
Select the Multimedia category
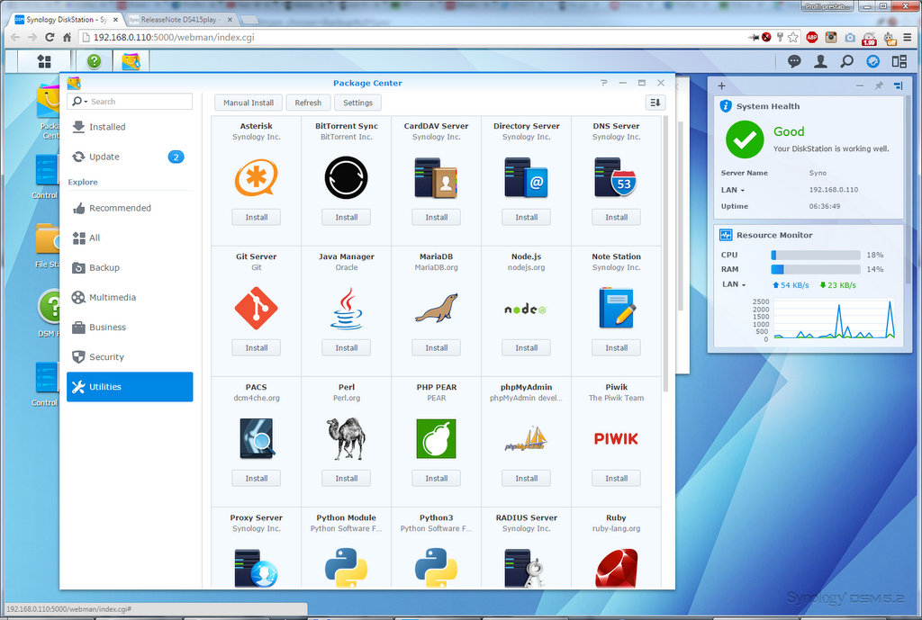click(130, 297)
